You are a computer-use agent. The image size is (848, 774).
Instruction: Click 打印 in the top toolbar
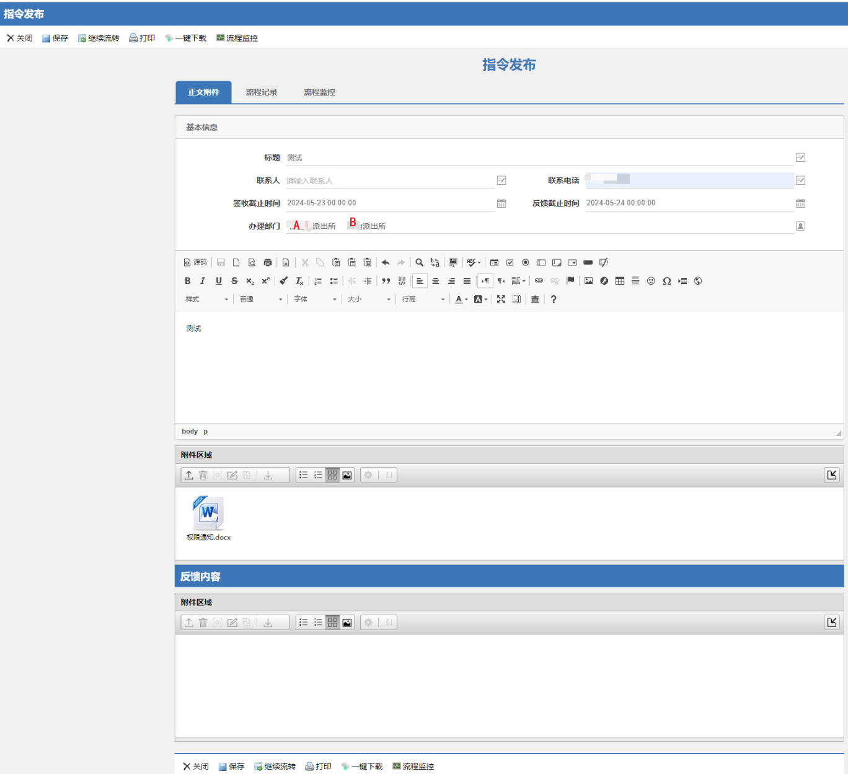click(x=142, y=38)
